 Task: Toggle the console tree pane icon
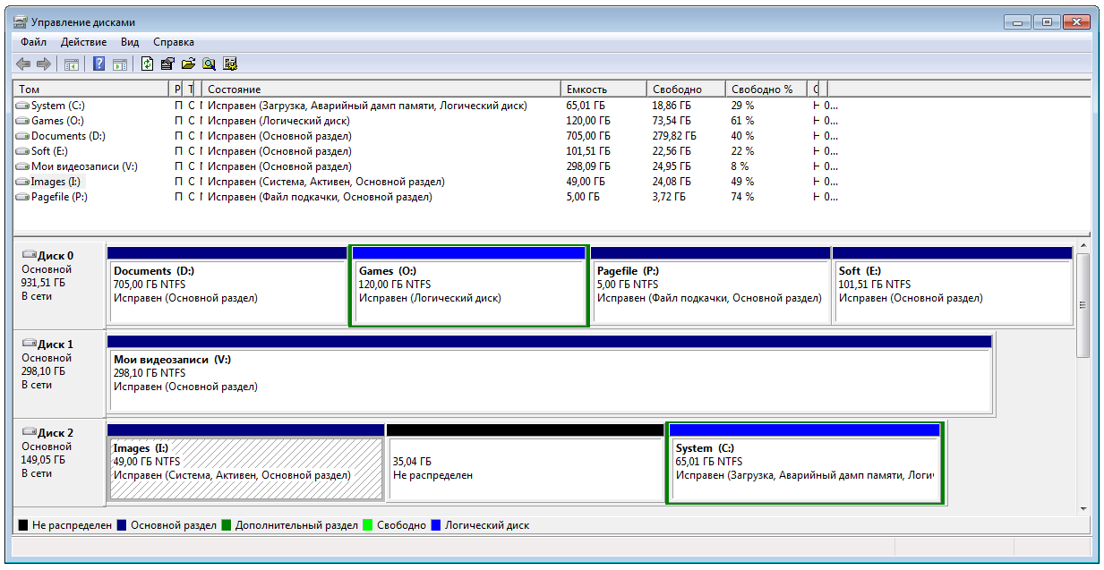(72, 64)
